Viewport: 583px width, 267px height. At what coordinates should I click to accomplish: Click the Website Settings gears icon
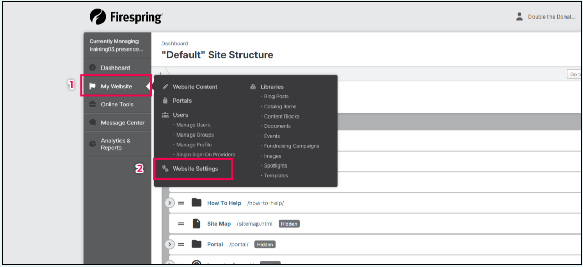[x=165, y=169]
